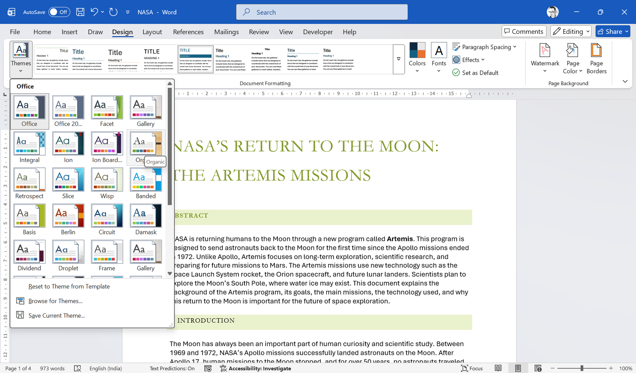
Task: Click the Undo icon
Action: [94, 12]
